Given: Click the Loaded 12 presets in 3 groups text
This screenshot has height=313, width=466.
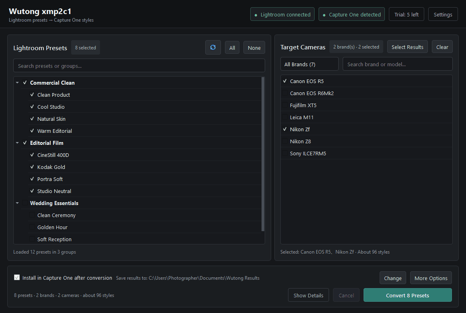Looking at the screenshot, I should pyautogui.click(x=45, y=252).
